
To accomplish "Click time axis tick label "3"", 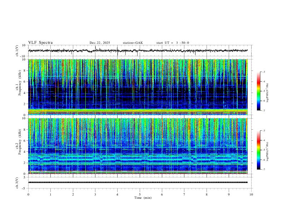I will click(95, 194).
